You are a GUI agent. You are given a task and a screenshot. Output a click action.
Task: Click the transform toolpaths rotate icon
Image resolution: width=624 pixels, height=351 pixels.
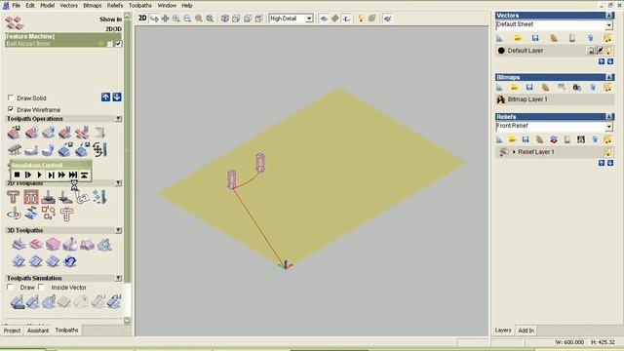pyautogui.click(x=99, y=149)
